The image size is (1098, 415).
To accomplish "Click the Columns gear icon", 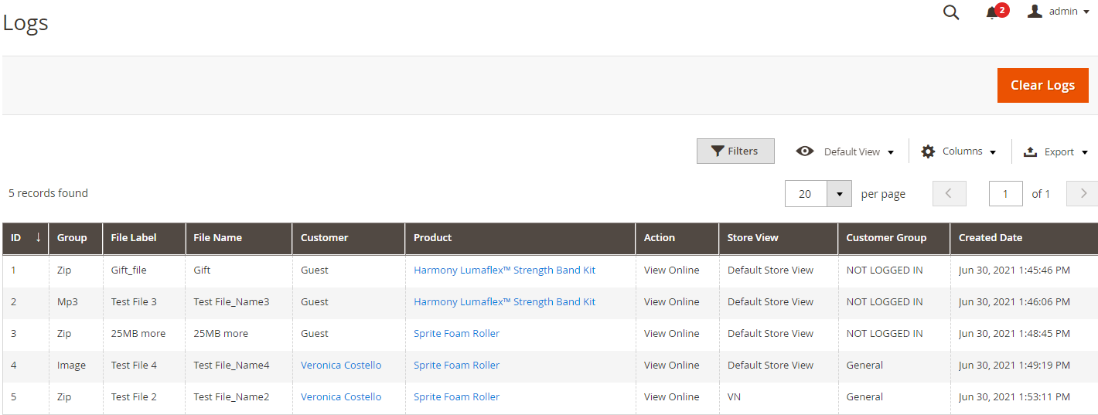I will click(x=928, y=151).
